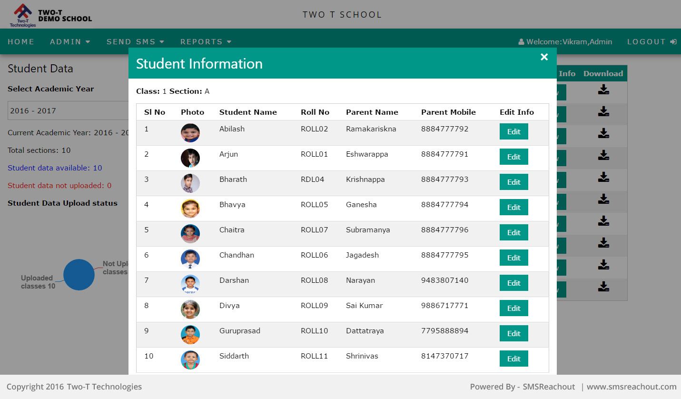Click Student data not uploaded: 0 text
Viewport: 681px width, 399px height.
(59, 186)
